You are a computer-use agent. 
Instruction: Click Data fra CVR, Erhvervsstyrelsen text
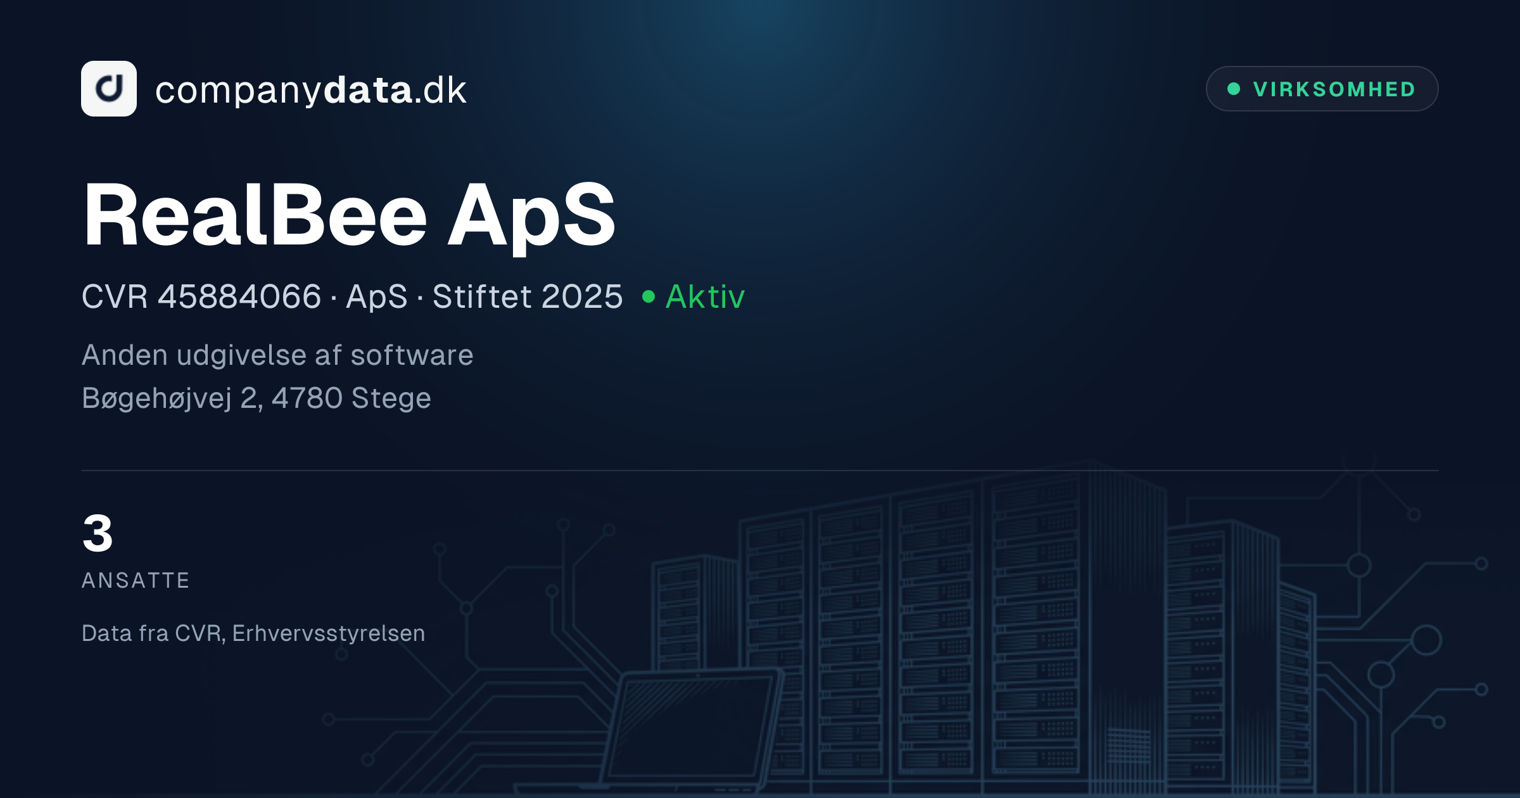coord(253,633)
